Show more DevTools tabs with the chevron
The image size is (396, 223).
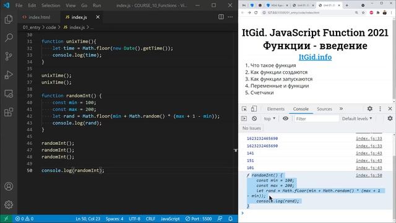[x=341, y=109]
